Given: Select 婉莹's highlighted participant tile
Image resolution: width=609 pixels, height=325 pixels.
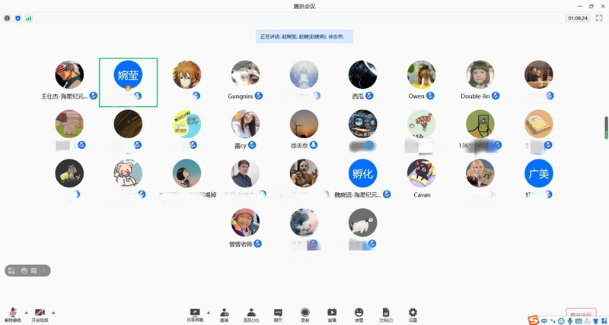Looking at the screenshot, I should tap(128, 81).
